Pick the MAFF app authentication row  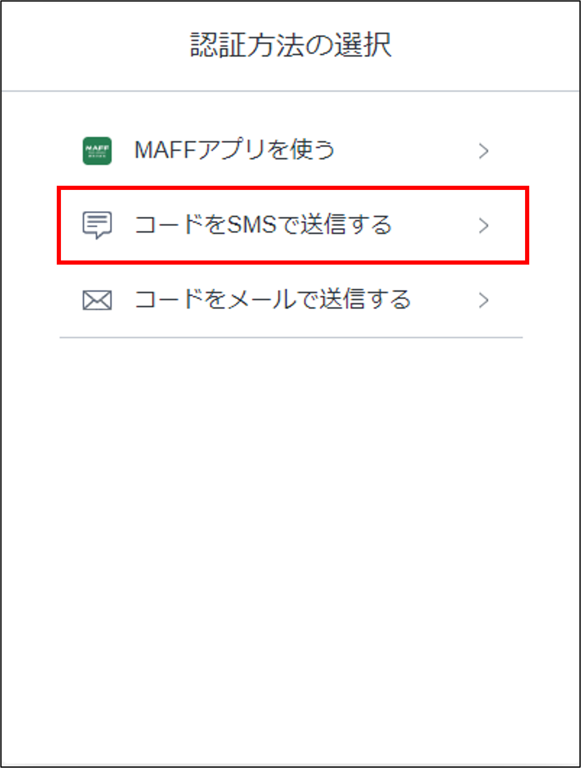291,151
